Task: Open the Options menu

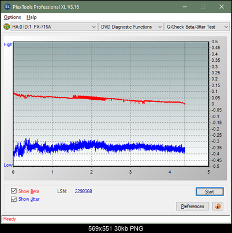Action: click(12, 17)
